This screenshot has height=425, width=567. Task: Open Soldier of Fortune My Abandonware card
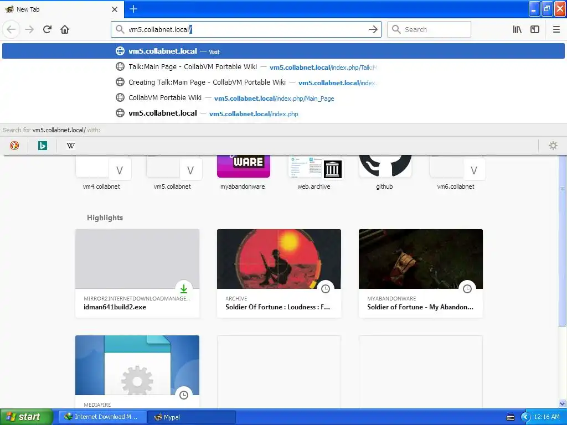(421, 273)
